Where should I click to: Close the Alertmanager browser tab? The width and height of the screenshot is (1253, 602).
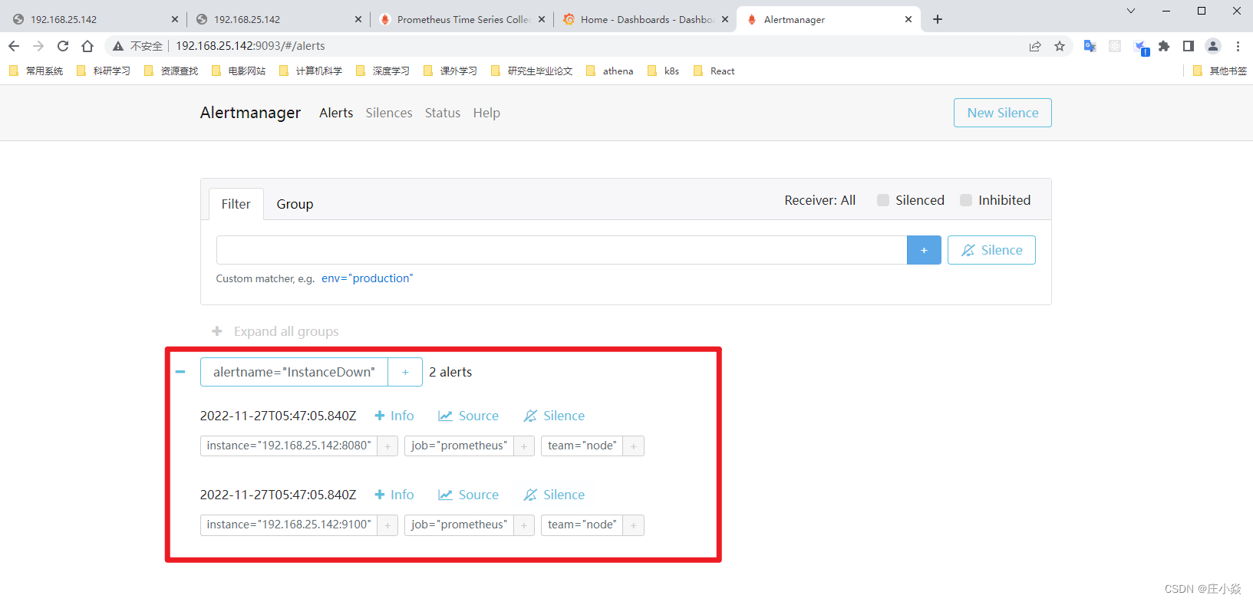908,19
